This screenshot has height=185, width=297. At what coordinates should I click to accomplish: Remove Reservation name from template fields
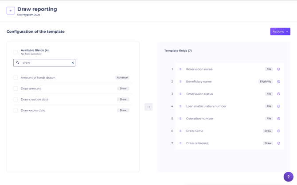click(x=279, y=69)
